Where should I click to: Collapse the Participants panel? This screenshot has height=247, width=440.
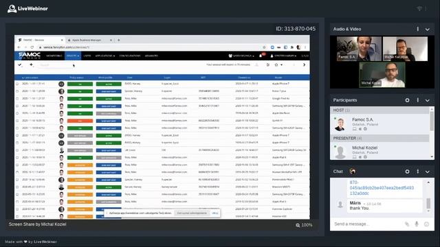[x=428, y=100]
